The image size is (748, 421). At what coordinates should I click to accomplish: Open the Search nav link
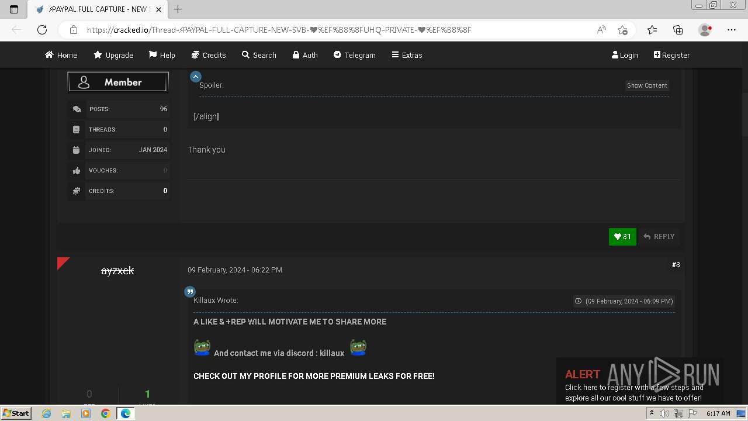pos(259,55)
